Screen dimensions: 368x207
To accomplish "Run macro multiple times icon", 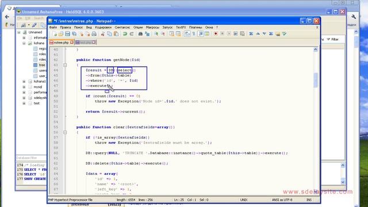I will (x=236, y=34).
